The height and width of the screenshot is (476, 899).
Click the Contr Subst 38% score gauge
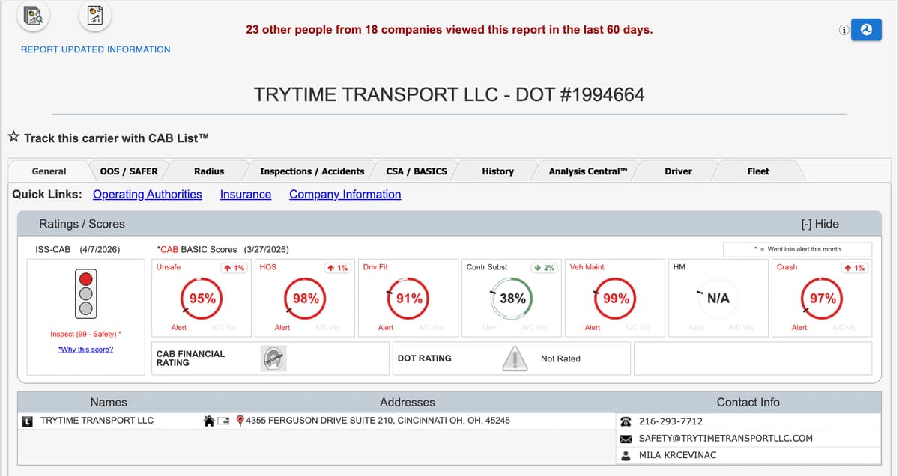pyautogui.click(x=512, y=298)
